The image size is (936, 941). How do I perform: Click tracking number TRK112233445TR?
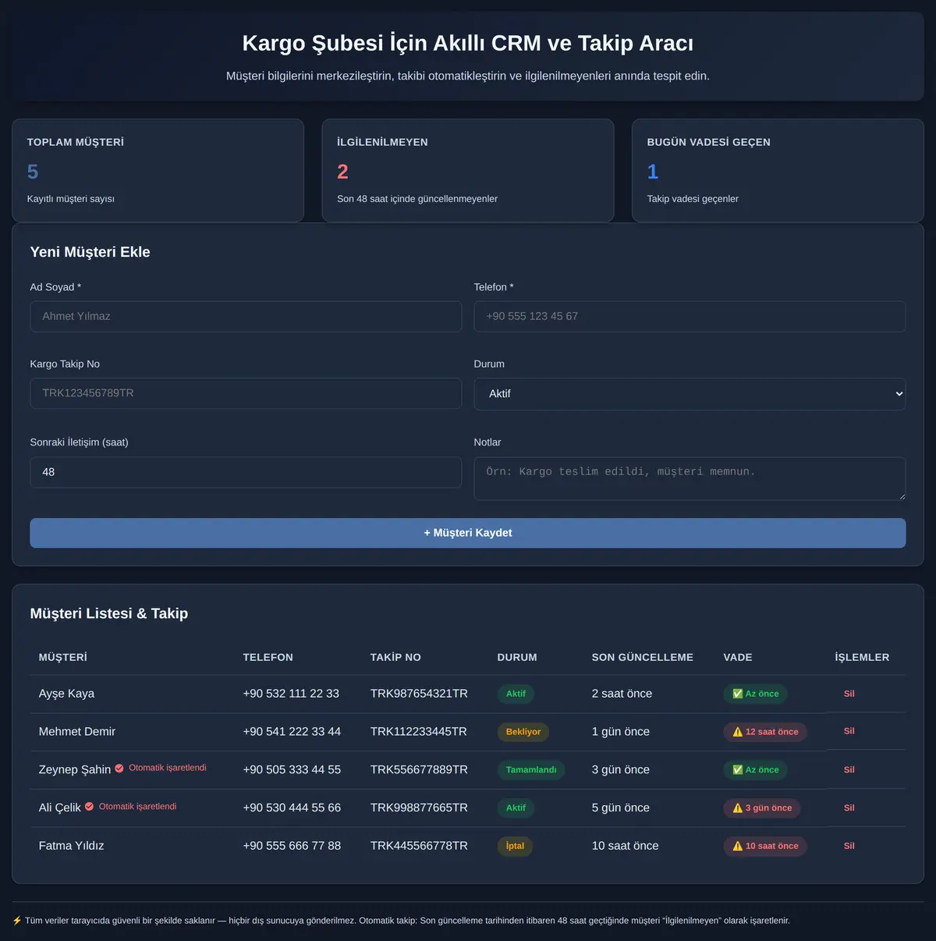pyautogui.click(x=419, y=732)
